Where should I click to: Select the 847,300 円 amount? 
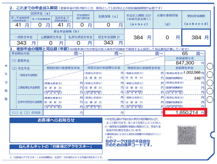pos(185,63)
